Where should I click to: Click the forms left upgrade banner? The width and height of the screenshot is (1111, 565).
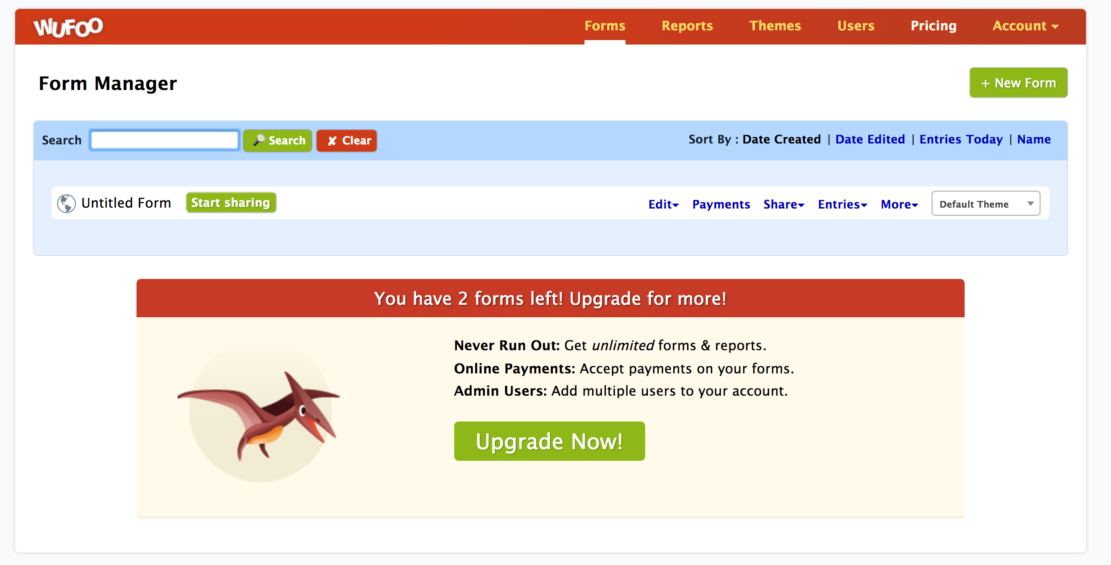(550, 298)
